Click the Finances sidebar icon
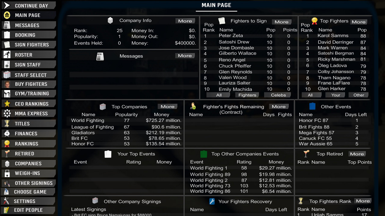This screenshot has height=216, width=385. tap(7, 133)
